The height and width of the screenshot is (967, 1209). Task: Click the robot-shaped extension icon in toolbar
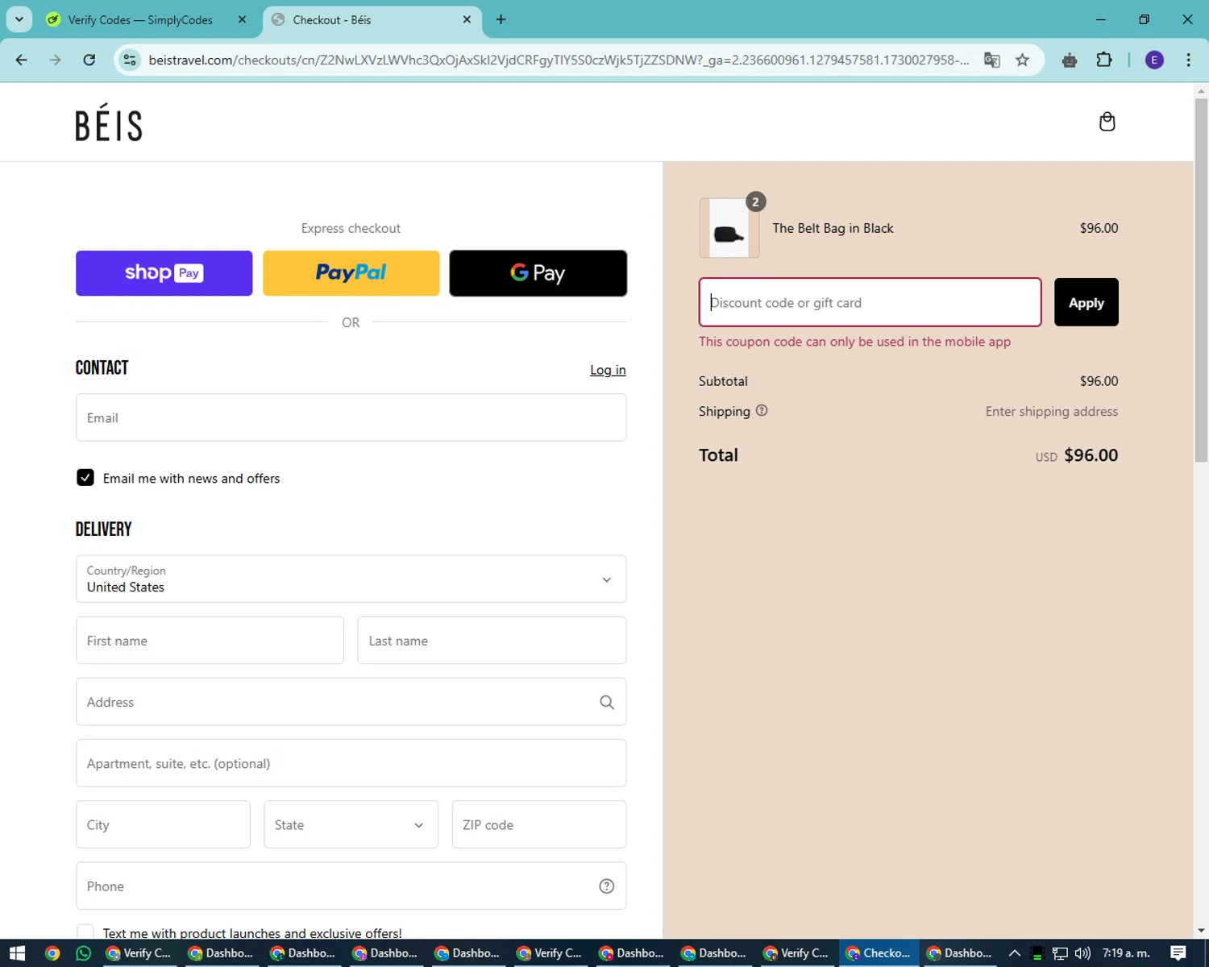point(1070,60)
